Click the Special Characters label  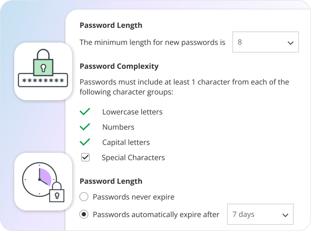(x=133, y=158)
